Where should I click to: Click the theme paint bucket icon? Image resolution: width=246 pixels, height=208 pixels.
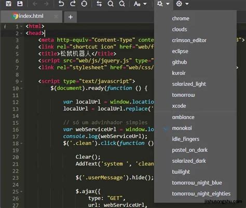160,4
